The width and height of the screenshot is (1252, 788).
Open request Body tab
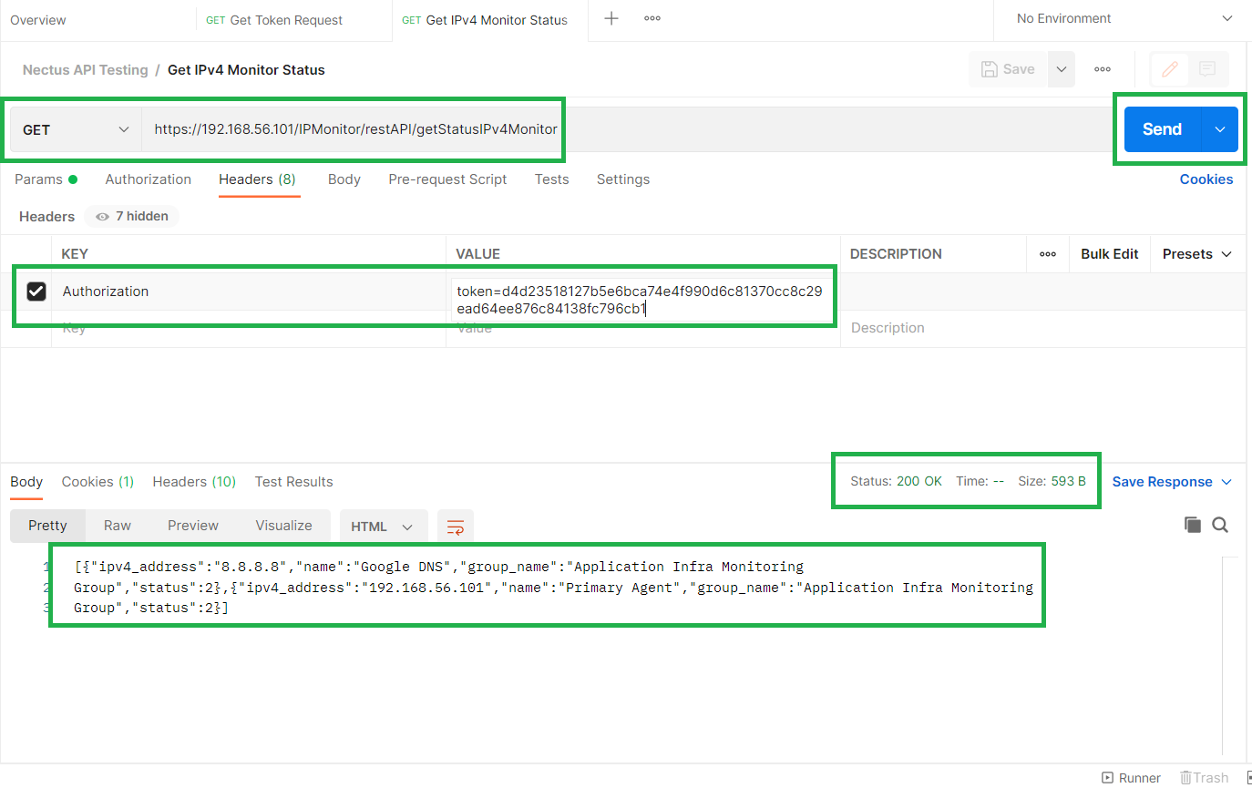tap(344, 179)
